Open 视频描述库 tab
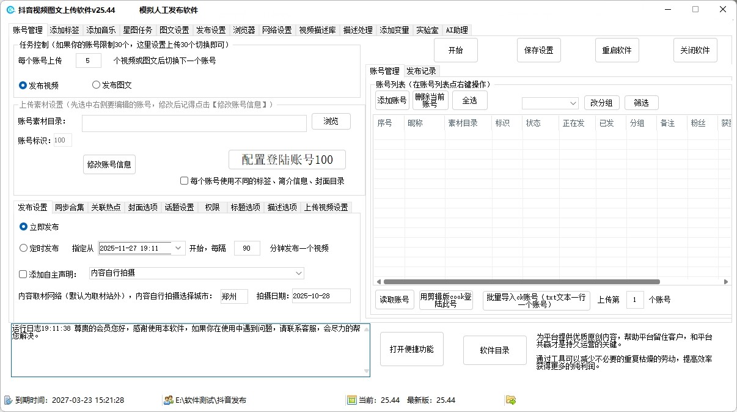 [317, 30]
